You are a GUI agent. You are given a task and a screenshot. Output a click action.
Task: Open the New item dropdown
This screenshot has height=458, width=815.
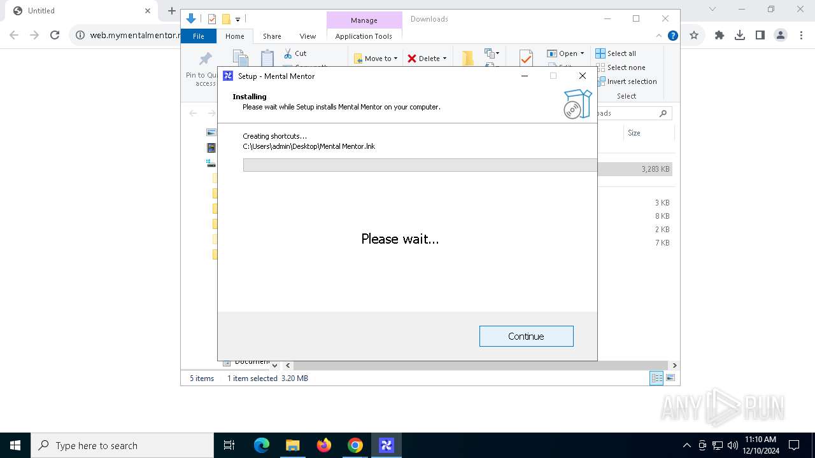pos(492,53)
